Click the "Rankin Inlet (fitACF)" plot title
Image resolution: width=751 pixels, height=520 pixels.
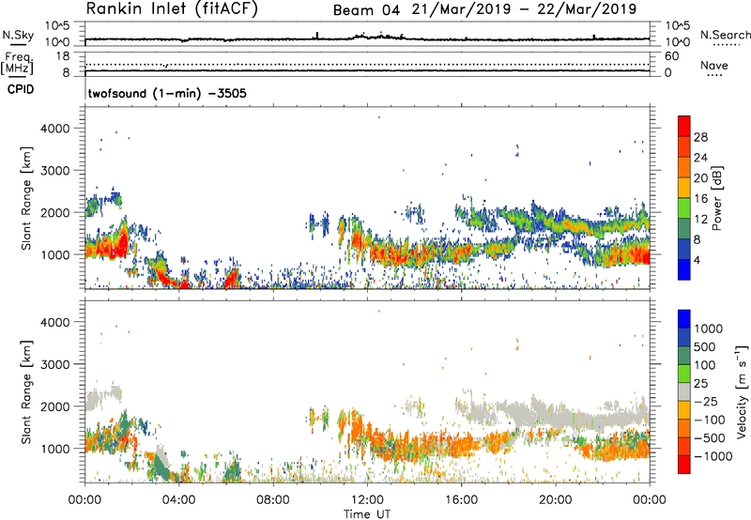tap(172, 8)
